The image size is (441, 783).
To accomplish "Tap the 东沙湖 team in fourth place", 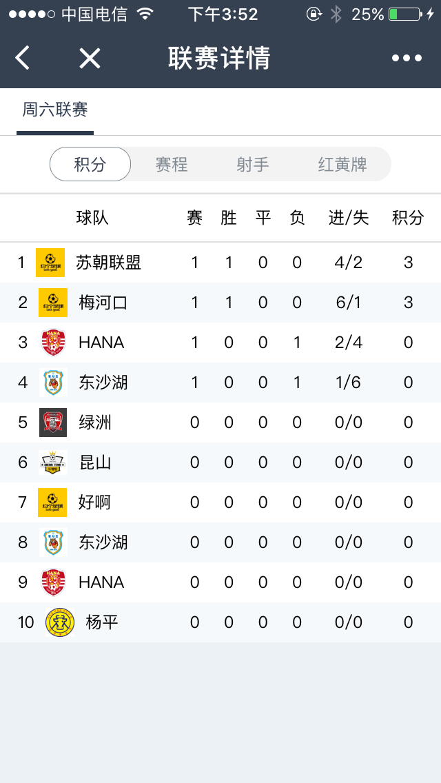I will (103, 383).
